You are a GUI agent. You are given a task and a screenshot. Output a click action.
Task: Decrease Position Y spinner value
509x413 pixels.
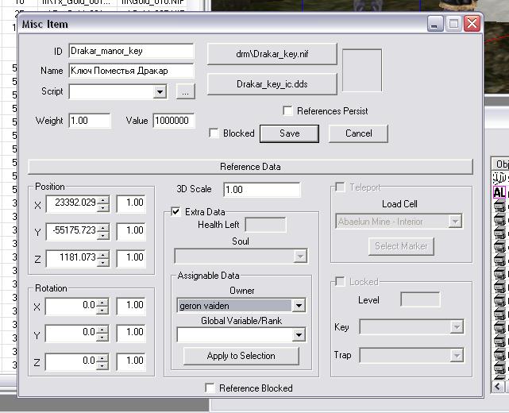102,234
